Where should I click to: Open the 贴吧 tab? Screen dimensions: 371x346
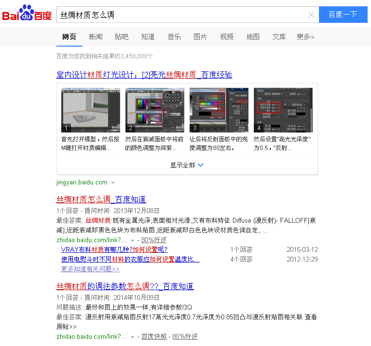[122, 37]
